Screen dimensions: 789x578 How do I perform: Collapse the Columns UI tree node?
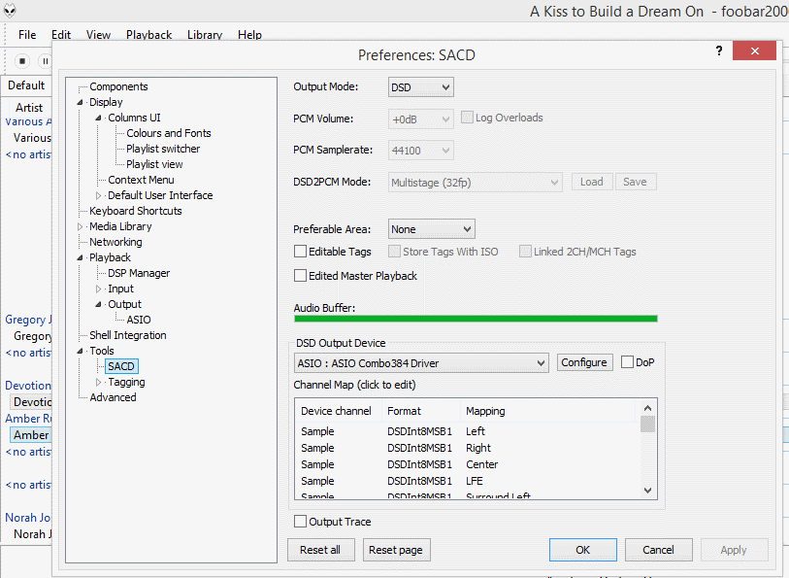(x=98, y=119)
